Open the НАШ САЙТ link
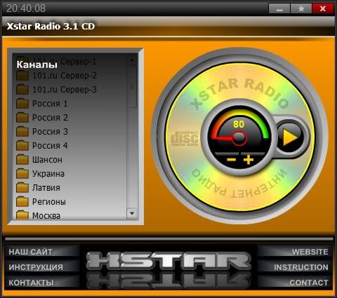Image resolution: width=337 pixels, height=298 pixels. pyautogui.click(x=30, y=252)
